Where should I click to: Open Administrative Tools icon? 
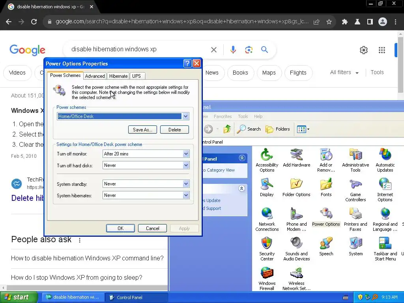[355, 160]
